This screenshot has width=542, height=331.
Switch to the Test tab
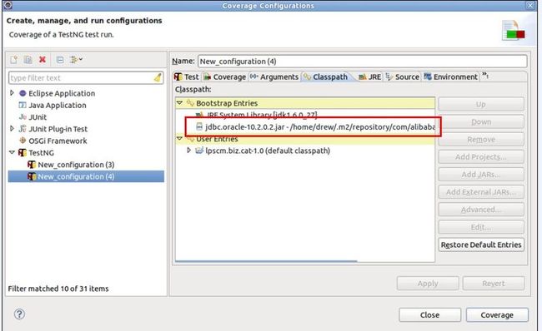(187, 77)
